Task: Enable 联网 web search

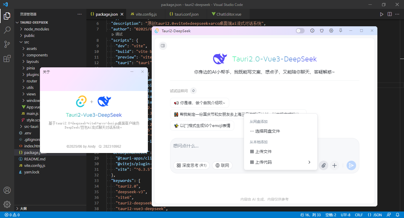Action: tap(222, 165)
